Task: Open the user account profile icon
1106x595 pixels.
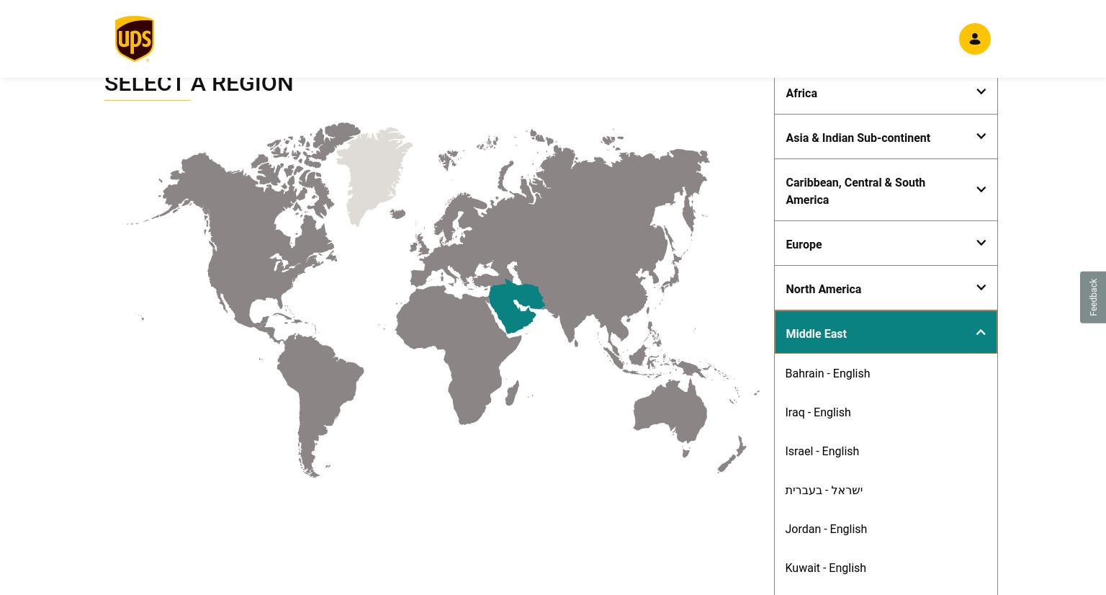Action: (974, 39)
